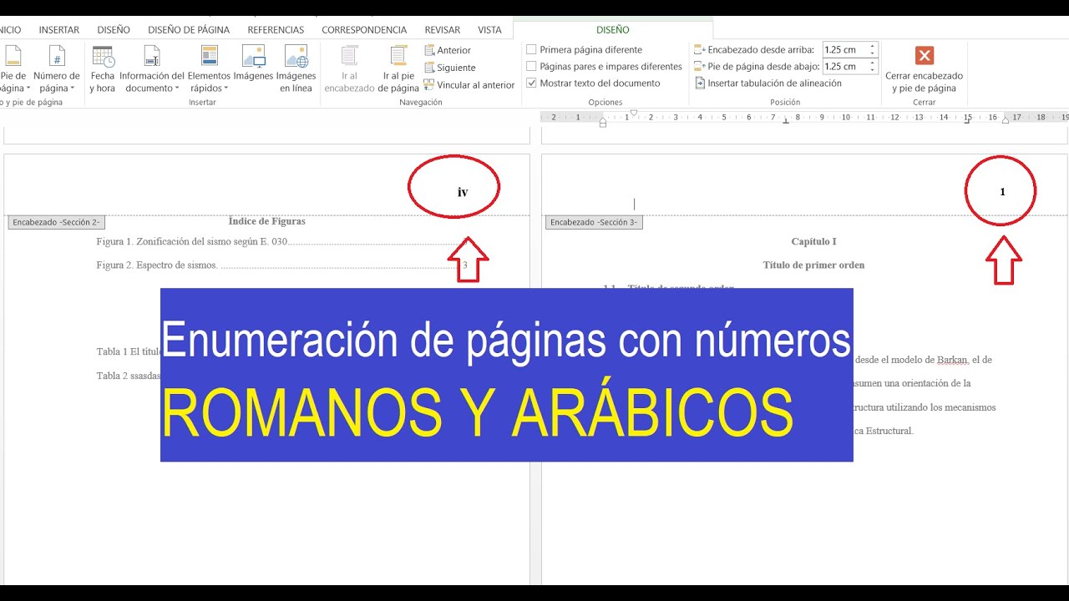
Task: Decrease Pie de página desde abajo value
Action: [873, 70]
